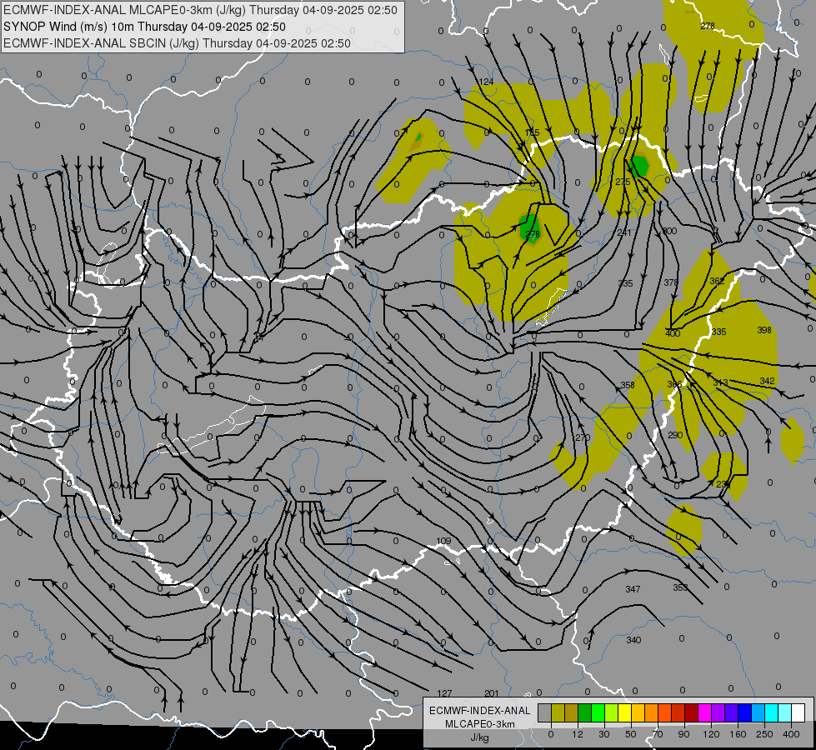Click the map value 366

point(674,384)
